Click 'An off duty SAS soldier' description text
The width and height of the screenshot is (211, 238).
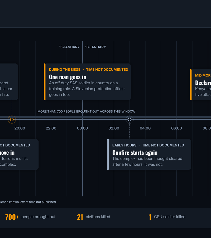(x=87, y=89)
